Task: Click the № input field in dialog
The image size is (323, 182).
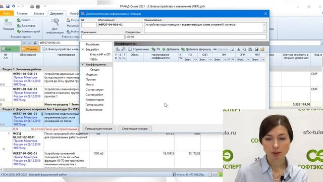Action: 89,25
